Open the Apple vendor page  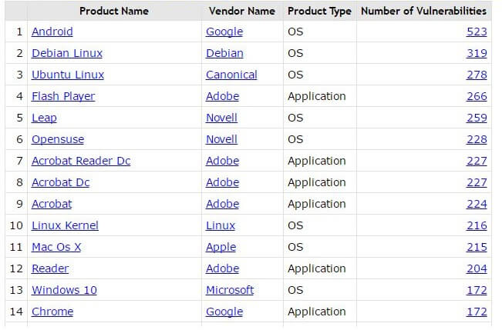click(x=221, y=247)
